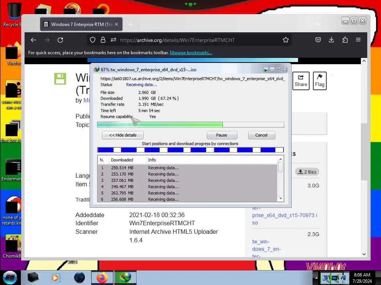Cancel the ISO download
The width and height of the screenshot is (381, 285).
tap(262, 135)
